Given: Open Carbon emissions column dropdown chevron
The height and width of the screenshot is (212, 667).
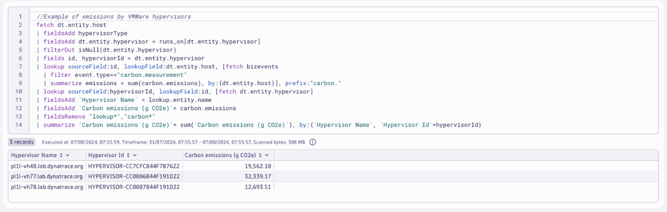Looking at the screenshot, I should [x=268, y=155].
